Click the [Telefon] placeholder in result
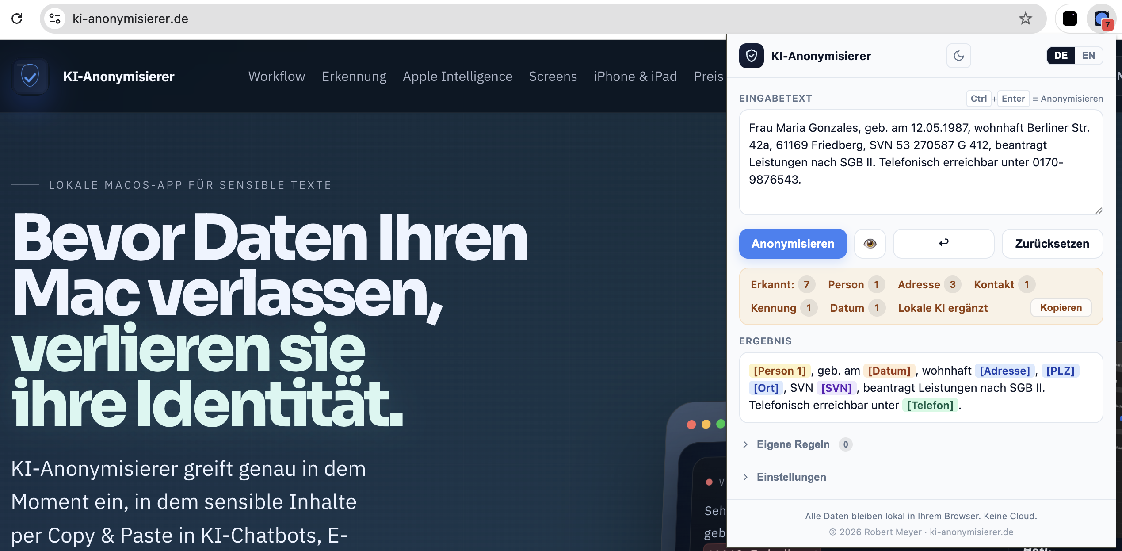The height and width of the screenshot is (551, 1122). coord(930,405)
